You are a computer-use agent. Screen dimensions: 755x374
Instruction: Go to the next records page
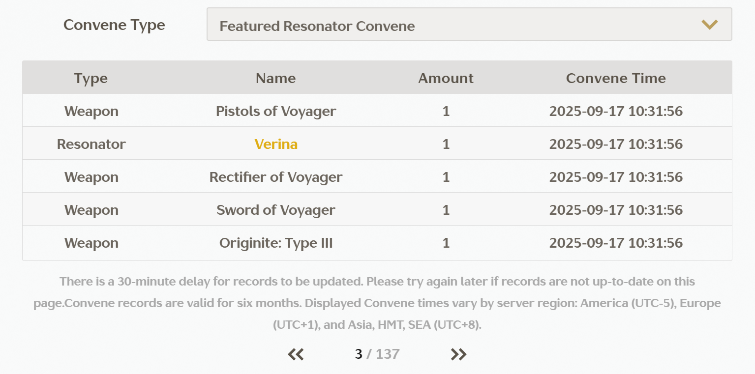tap(458, 354)
